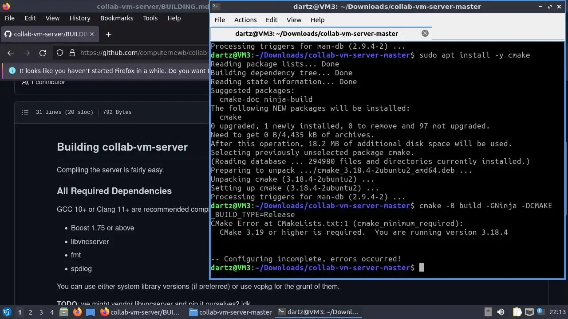Click the contributors people icon
Screen dimensions: 568x319
point(25,82)
